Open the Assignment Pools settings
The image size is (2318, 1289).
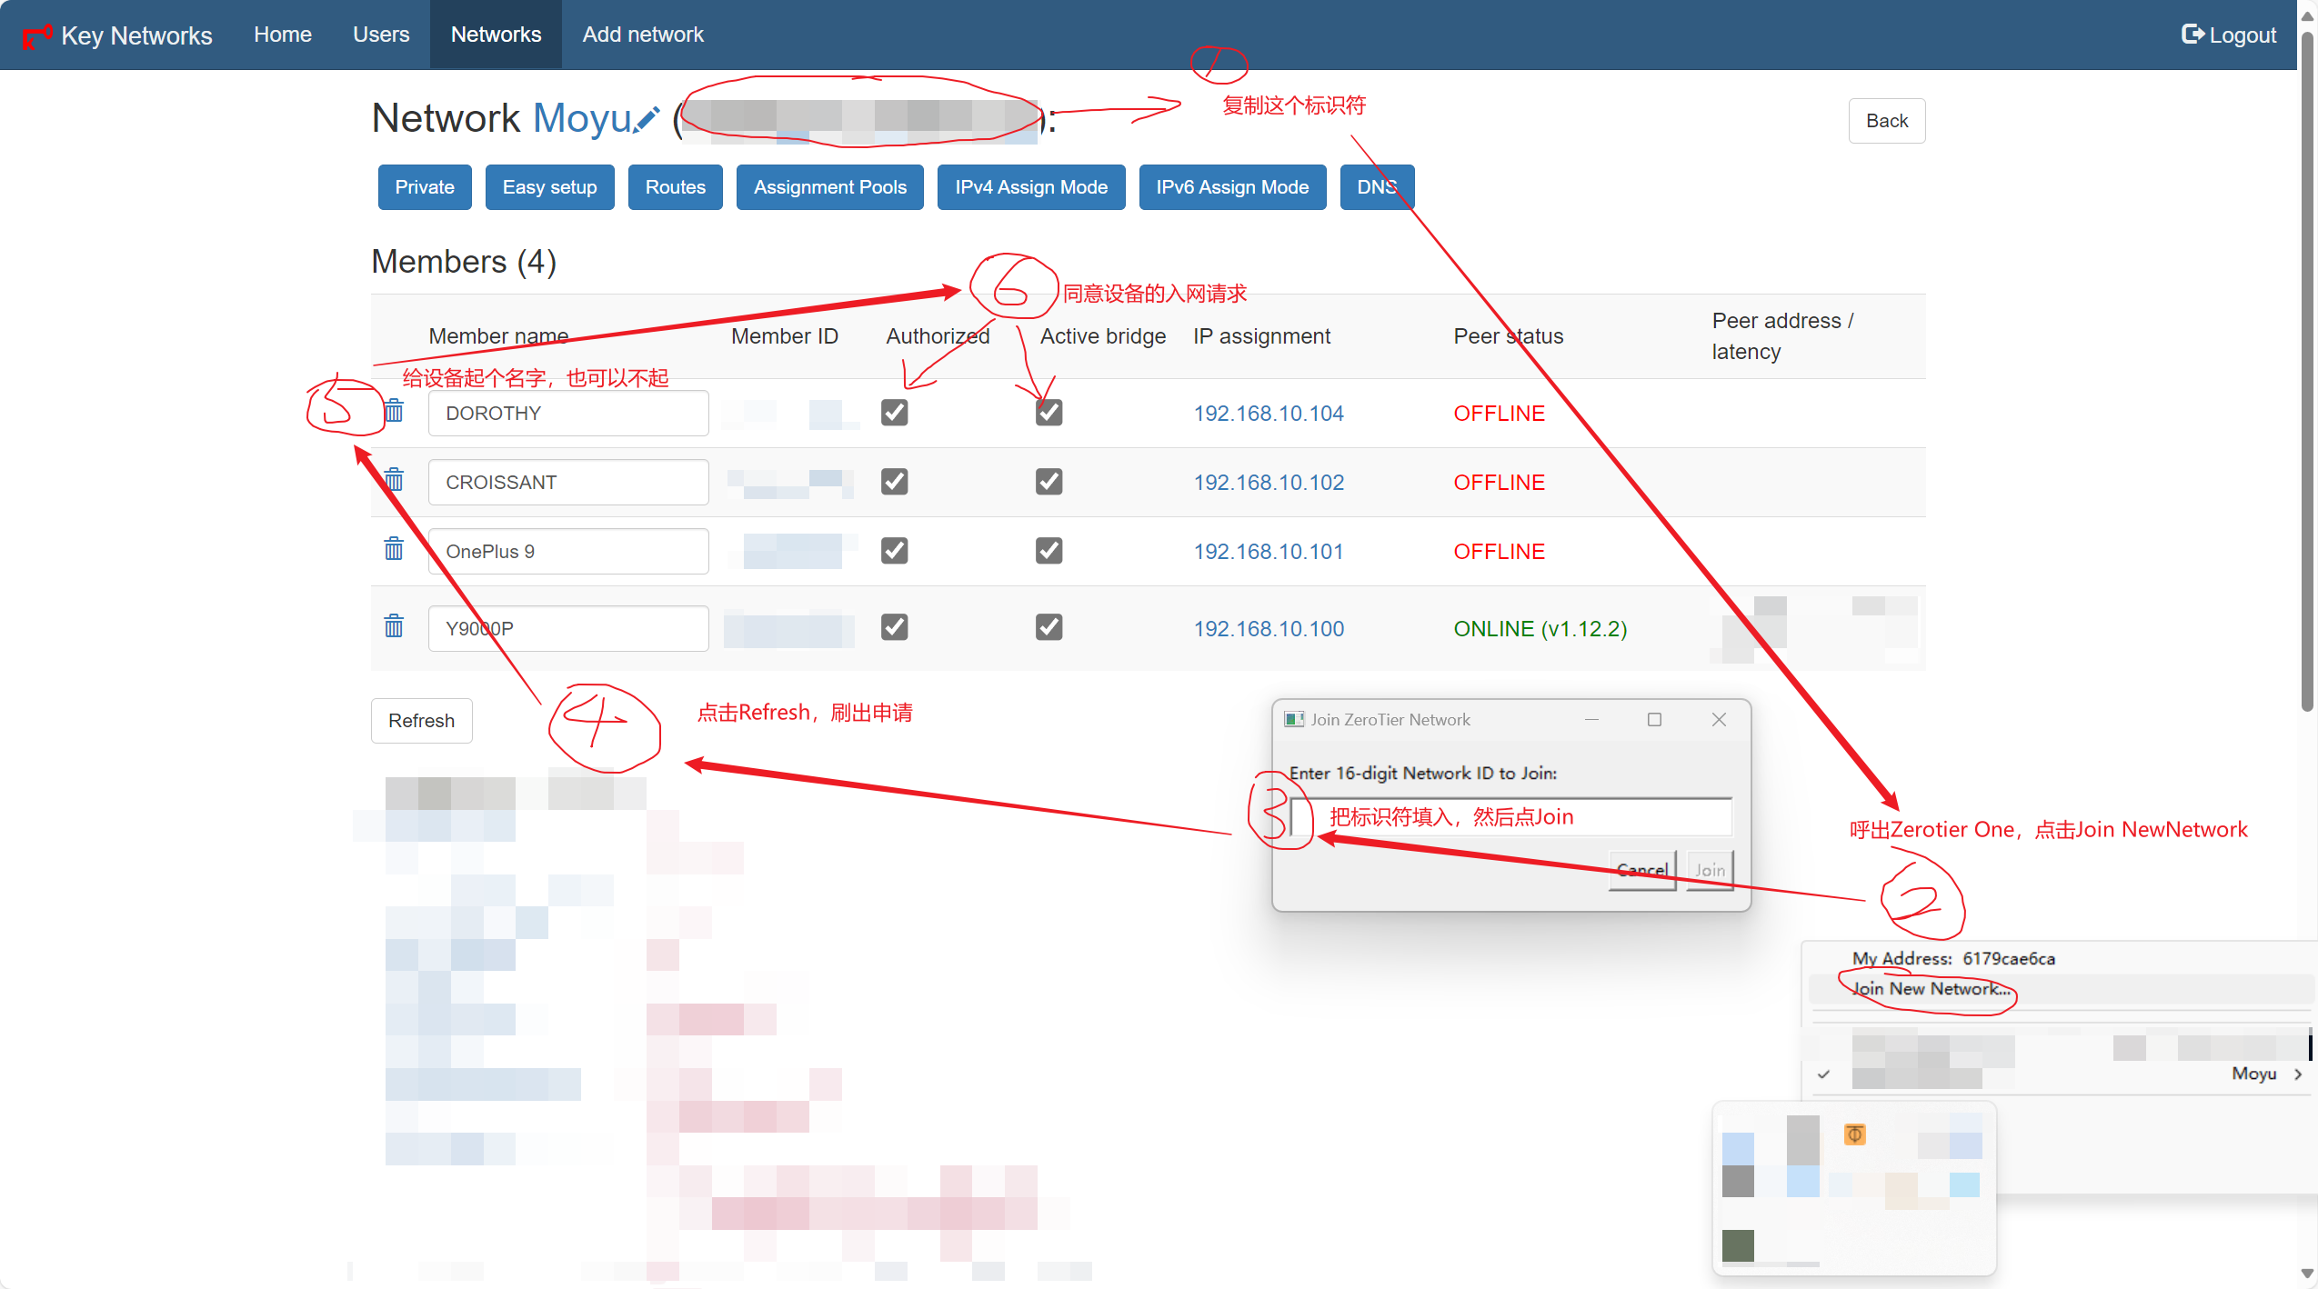(x=830, y=187)
